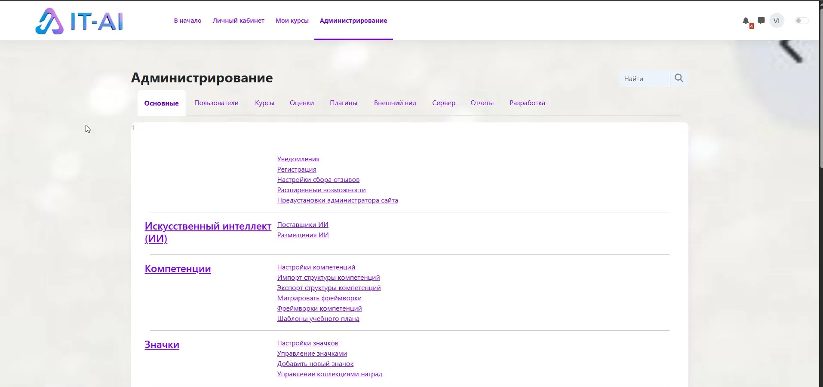Screen dimensions: 823x387
Task: Click the Регистрация link
Action: click(296, 169)
